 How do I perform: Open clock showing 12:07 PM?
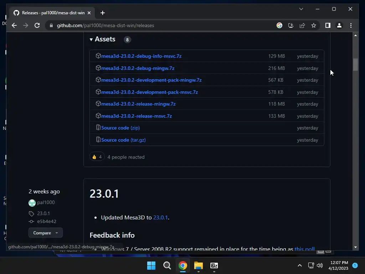(x=338, y=265)
